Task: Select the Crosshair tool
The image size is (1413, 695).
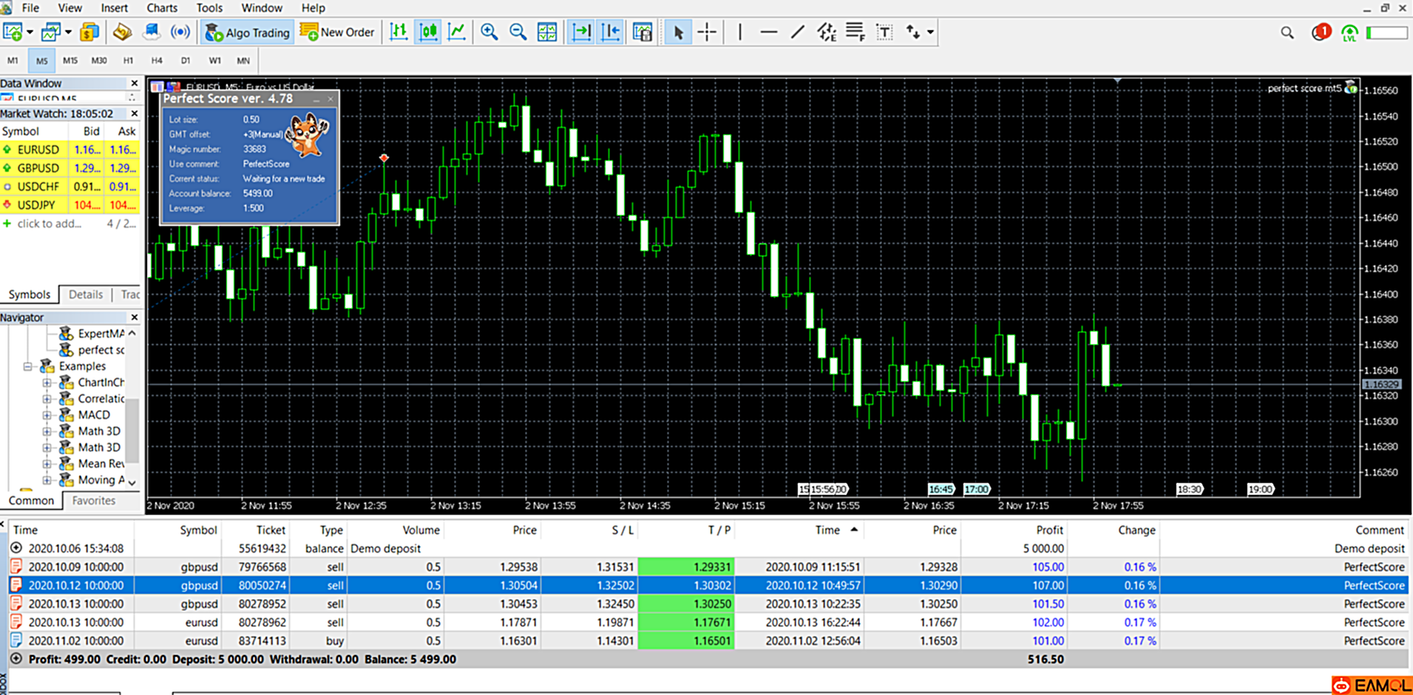Action: [x=707, y=32]
